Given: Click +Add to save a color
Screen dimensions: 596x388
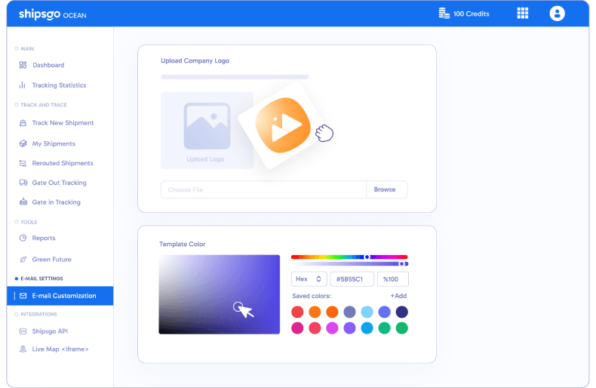Looking at the screenshot, I should coord(398,296).
